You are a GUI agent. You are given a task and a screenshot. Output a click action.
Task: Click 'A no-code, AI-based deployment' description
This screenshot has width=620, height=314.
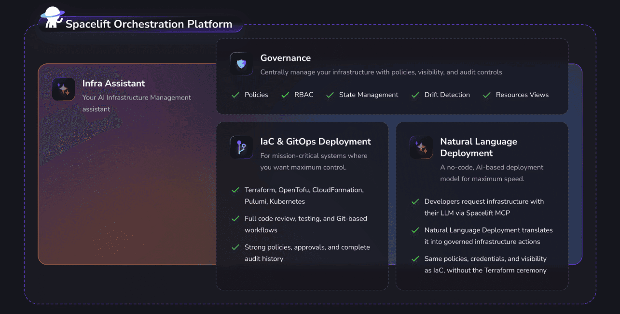tap(492, 173)
